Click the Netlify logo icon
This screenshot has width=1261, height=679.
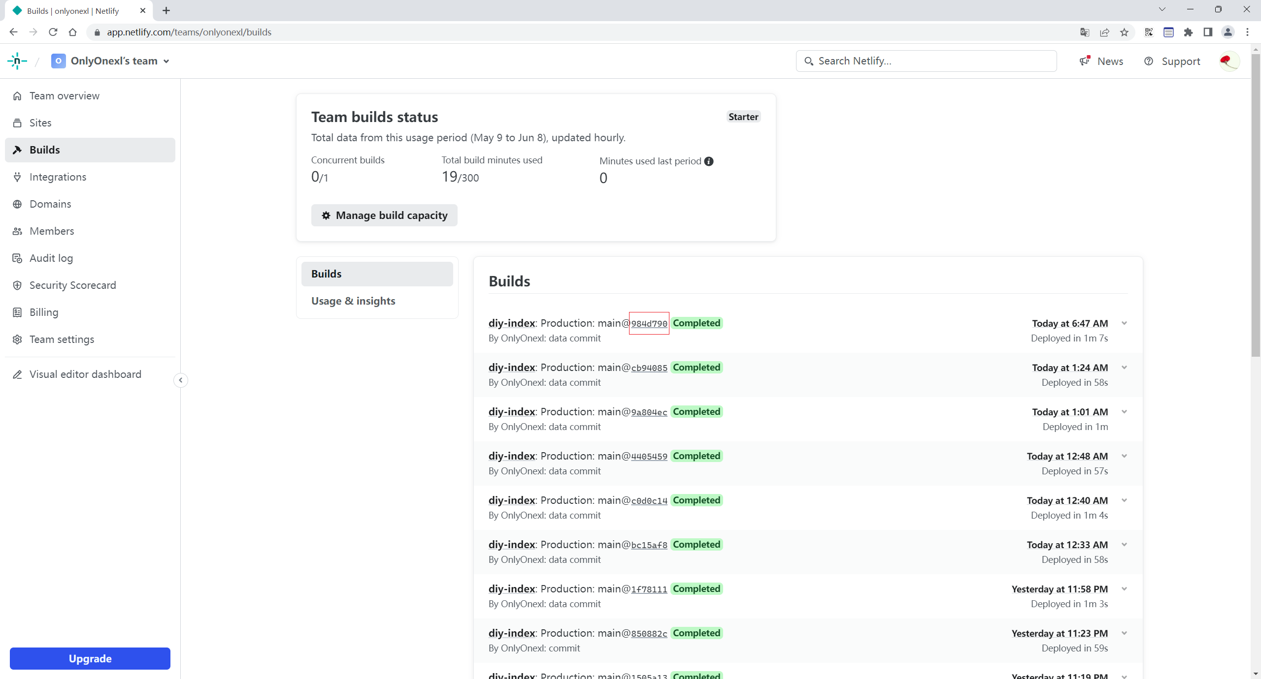17,61
